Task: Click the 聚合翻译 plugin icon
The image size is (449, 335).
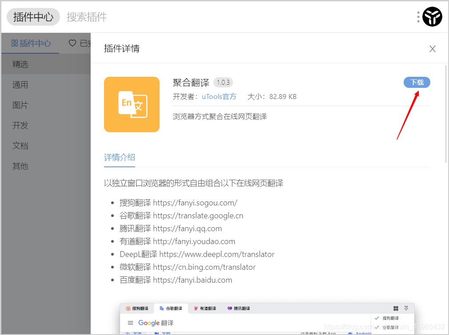Action: coord(132,104)
